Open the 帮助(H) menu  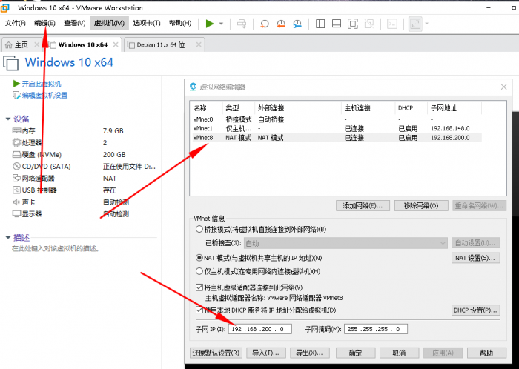pyautogui.click(x=180, y=23)
